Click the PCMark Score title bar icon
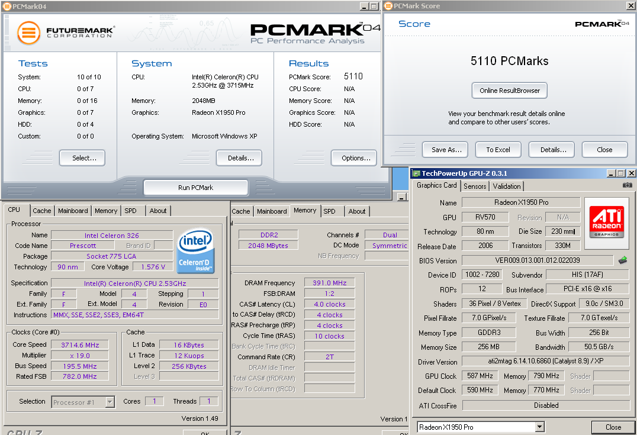The width and height of the screenshot is (637, 435). tap(388, 6)
